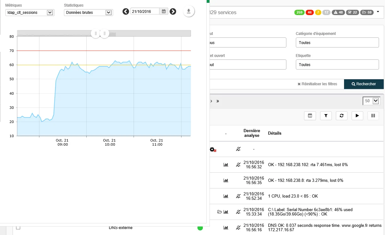
Task: Open the calendar picker next to 21/10/2016
Action: pyautogui.click(x=164, y=12)
